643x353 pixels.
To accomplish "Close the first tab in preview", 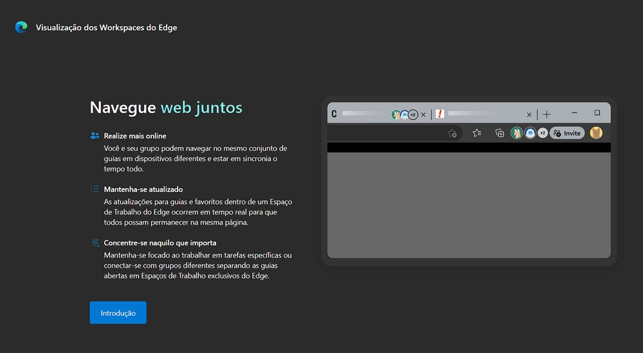I will (x=423, y=114).
